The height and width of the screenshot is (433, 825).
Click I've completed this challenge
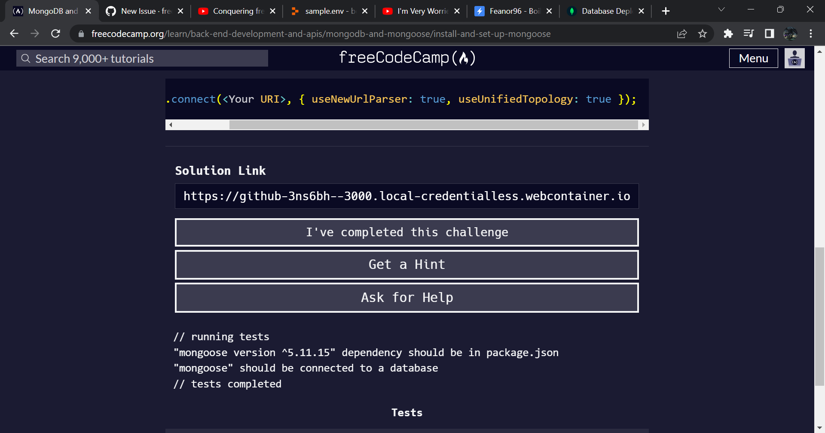point(406,232)
